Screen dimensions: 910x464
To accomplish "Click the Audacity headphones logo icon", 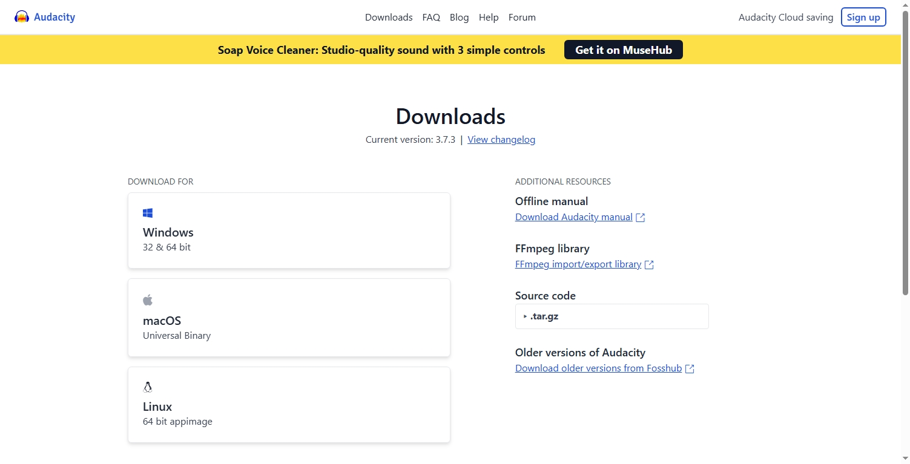I will pyautogui.click(x=22, y=17).
